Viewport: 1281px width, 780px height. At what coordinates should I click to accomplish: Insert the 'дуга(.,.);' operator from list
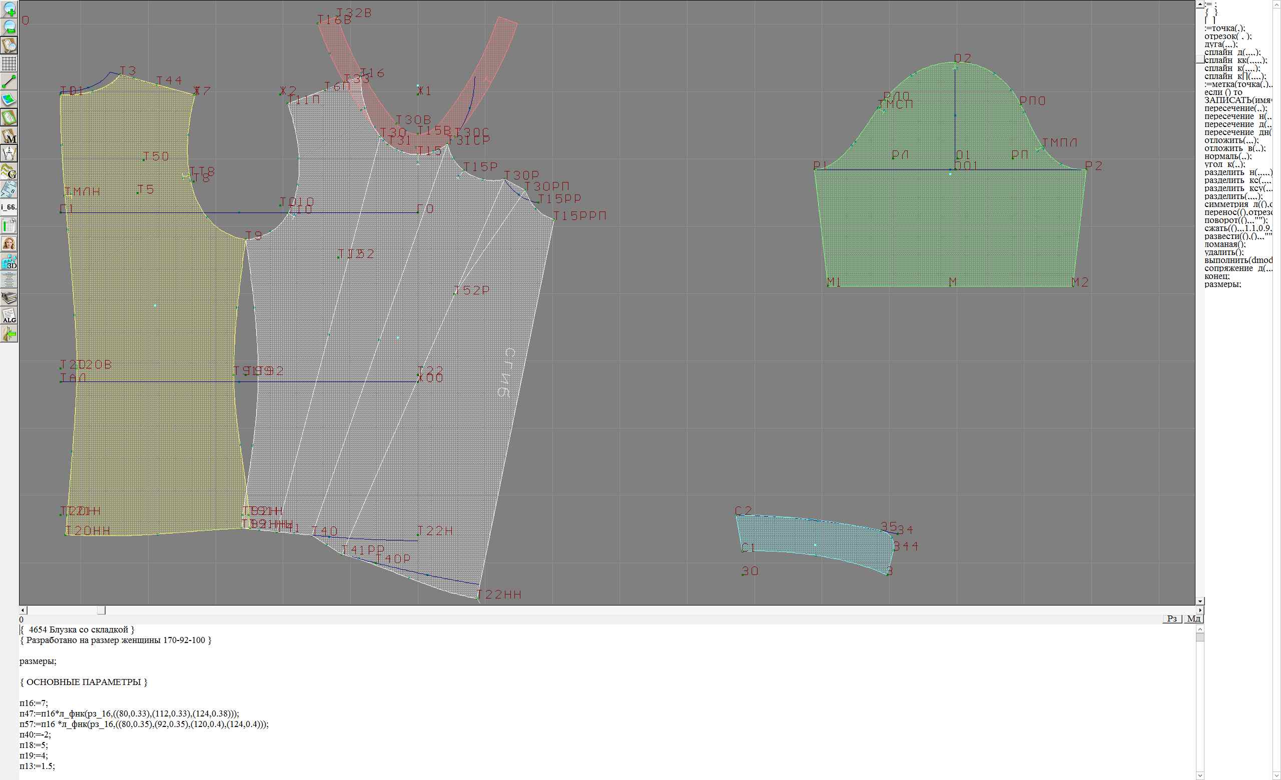1221,44
